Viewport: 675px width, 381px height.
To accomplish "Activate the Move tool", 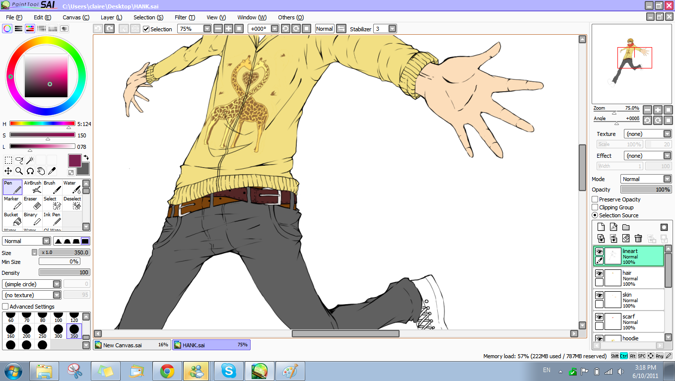I will pos(8,171).
